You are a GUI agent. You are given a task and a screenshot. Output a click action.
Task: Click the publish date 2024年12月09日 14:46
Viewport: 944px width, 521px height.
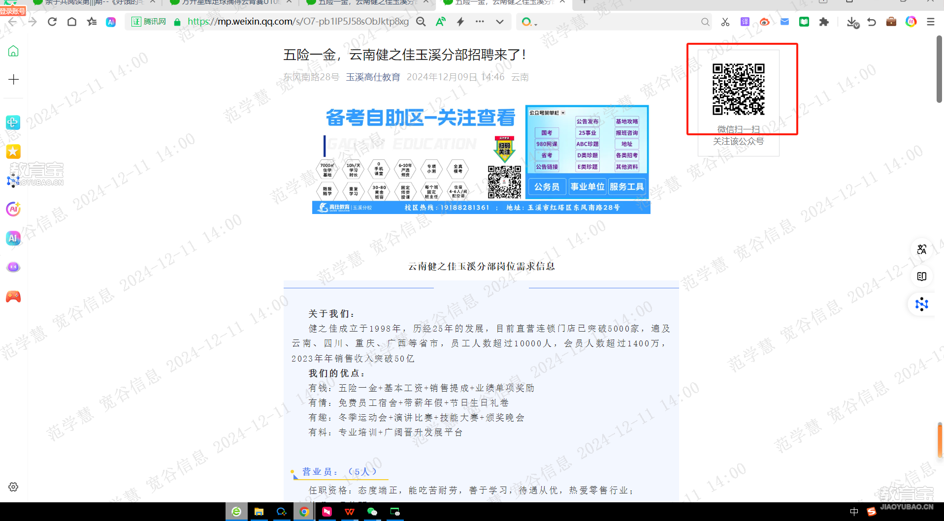click(455, 77)
